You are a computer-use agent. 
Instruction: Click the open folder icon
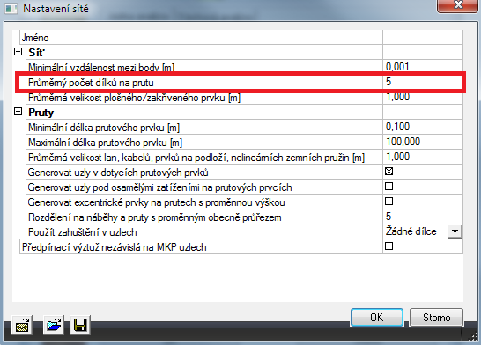54,325
